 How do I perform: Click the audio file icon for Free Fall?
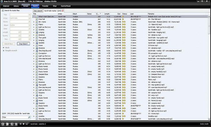coord(37,19)
